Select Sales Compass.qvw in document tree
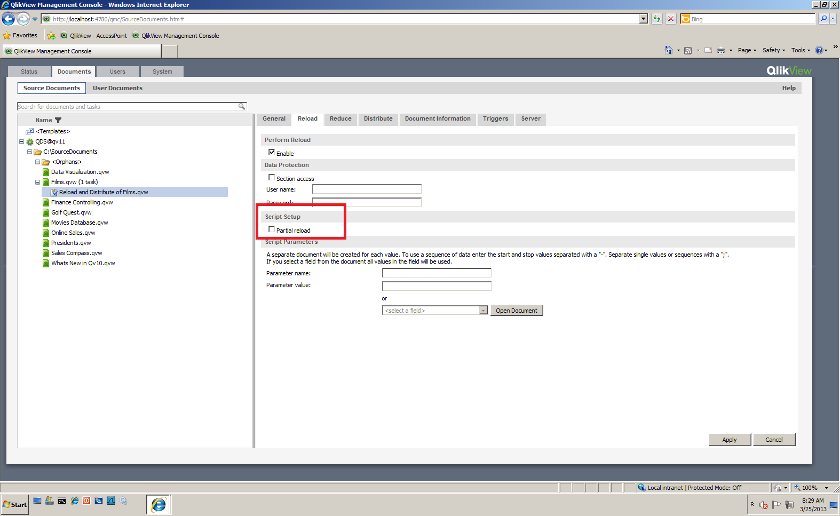 (76, 253)
